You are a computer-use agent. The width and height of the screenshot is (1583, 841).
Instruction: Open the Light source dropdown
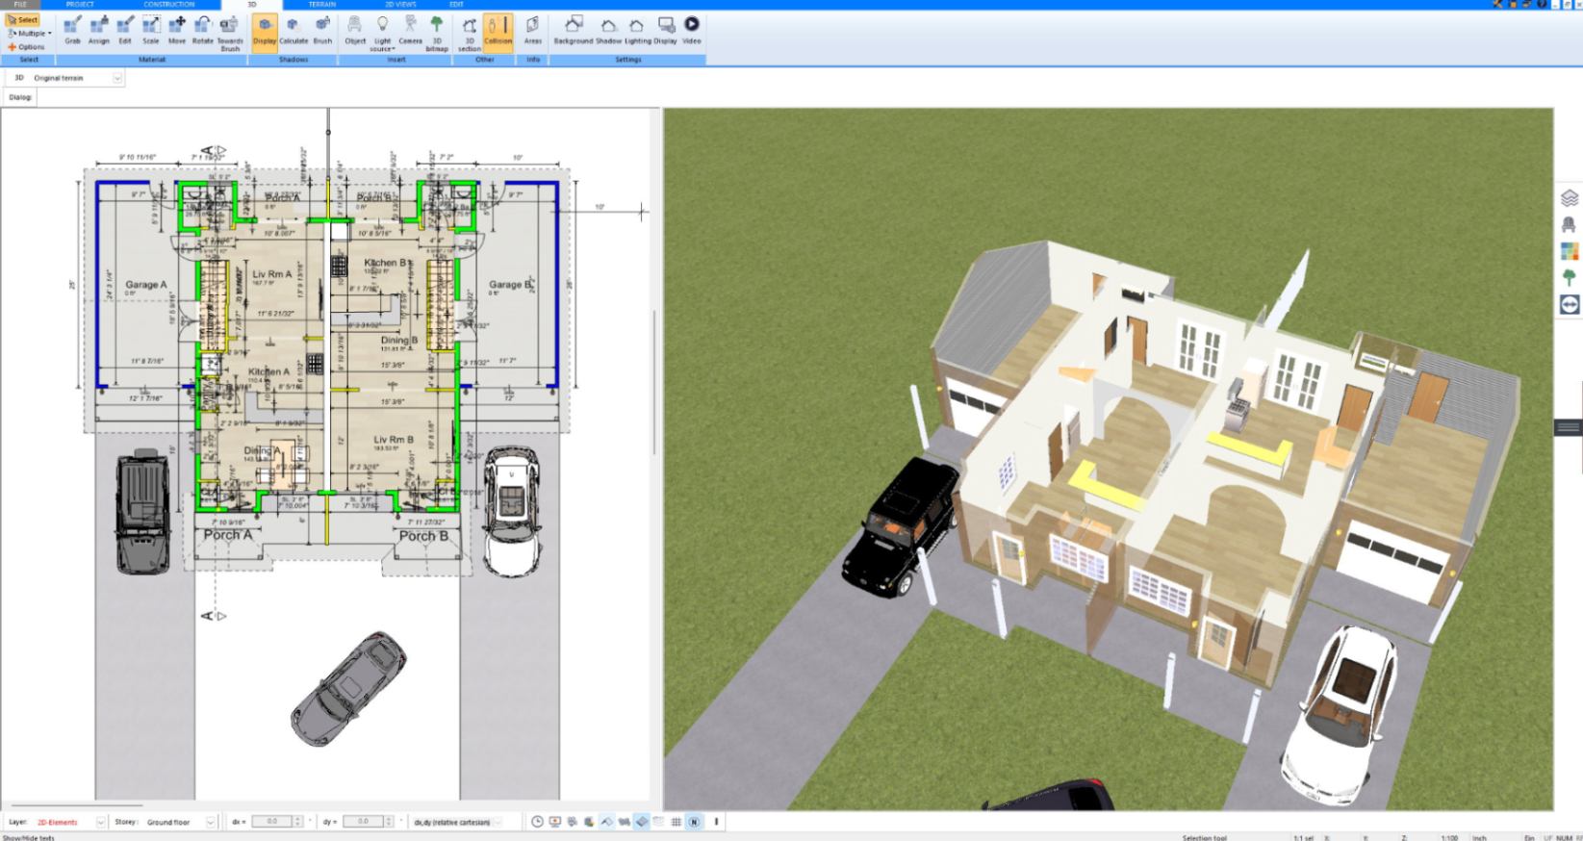383,34
